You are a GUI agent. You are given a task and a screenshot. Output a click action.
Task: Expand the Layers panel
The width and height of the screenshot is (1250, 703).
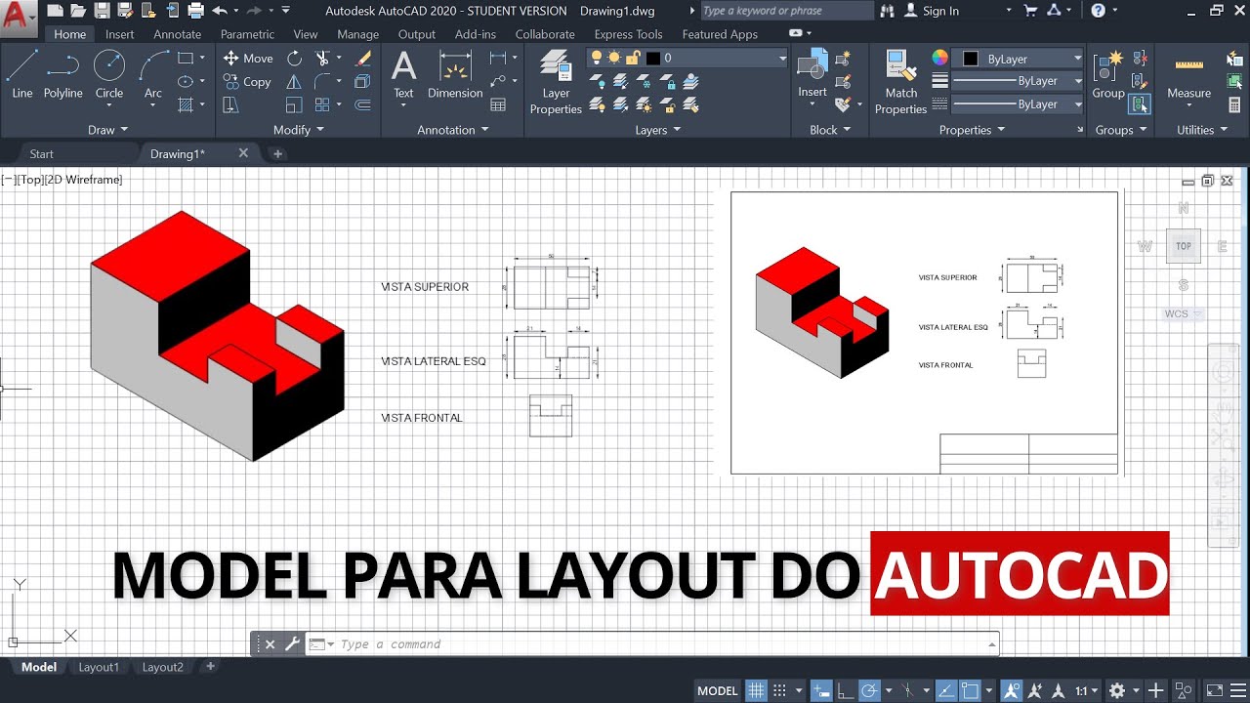658,130
